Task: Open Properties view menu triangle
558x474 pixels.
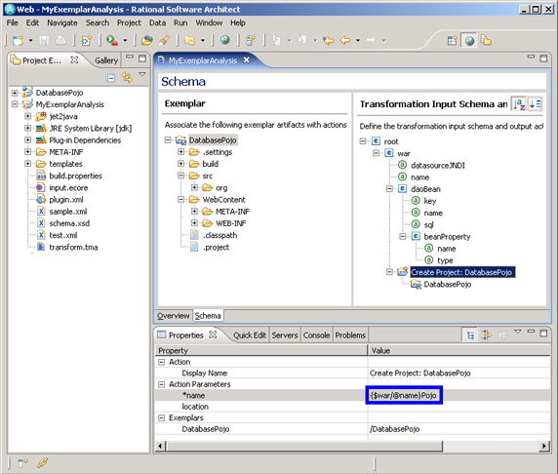Action: pos(518,332)
